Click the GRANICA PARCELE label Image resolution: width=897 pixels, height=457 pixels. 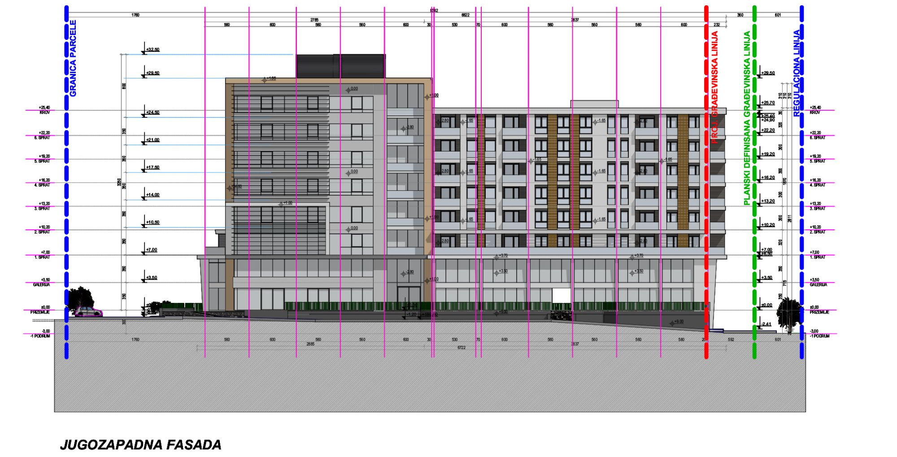(x=73, y=58)
